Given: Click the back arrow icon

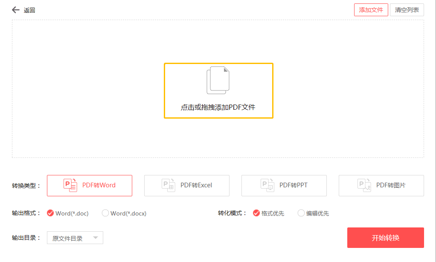Looking at the screenshot, I should tap(15, 10).
